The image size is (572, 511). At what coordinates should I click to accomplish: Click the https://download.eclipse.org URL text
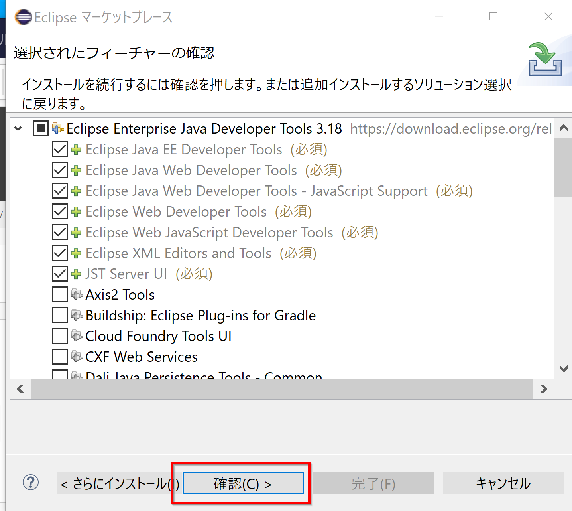pos(452,128)
